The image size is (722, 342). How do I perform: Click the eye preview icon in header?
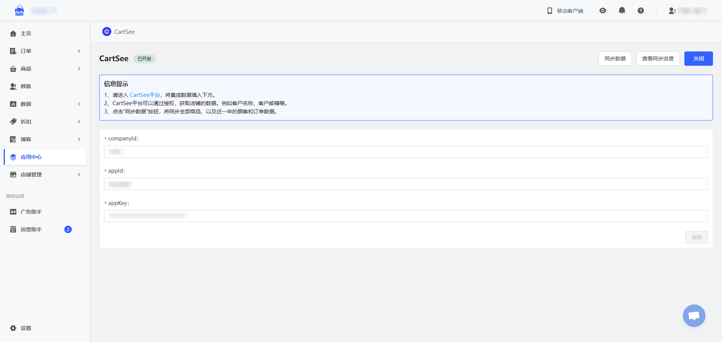coord(603,11)
